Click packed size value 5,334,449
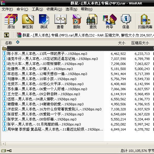The image size is (154, 154). (142, 119)
